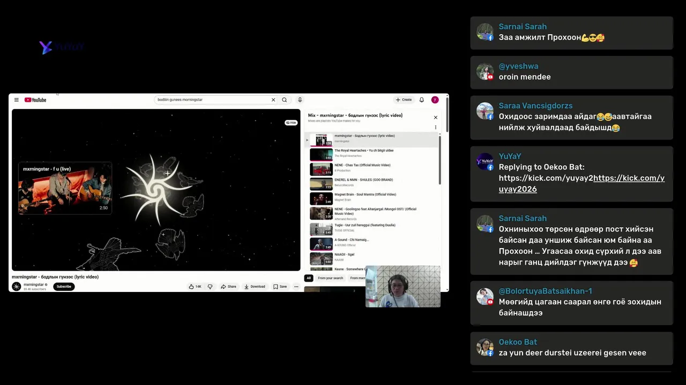
Task: Open the suggested video 'mxrningstar - f u (live)'
Action: pos(65,189)
